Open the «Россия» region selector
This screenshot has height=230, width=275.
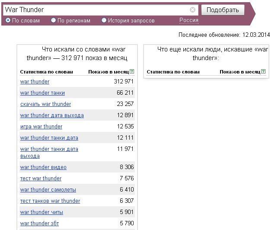[189, 20]
